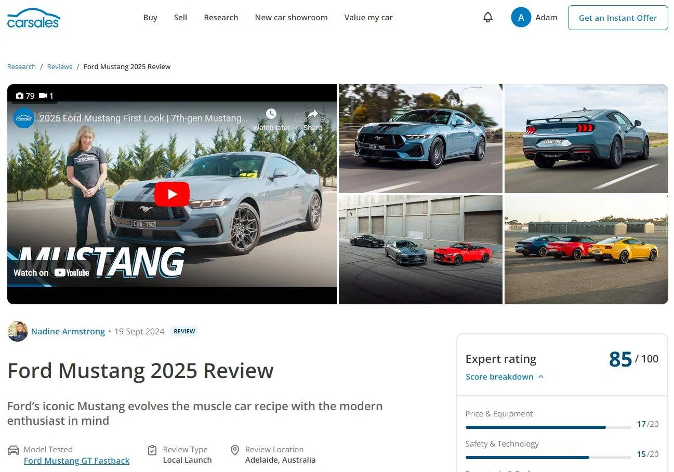Open Watch on YouTube link
The width and height of the screenshot is (674, 472).
click(x=51, y=273)
